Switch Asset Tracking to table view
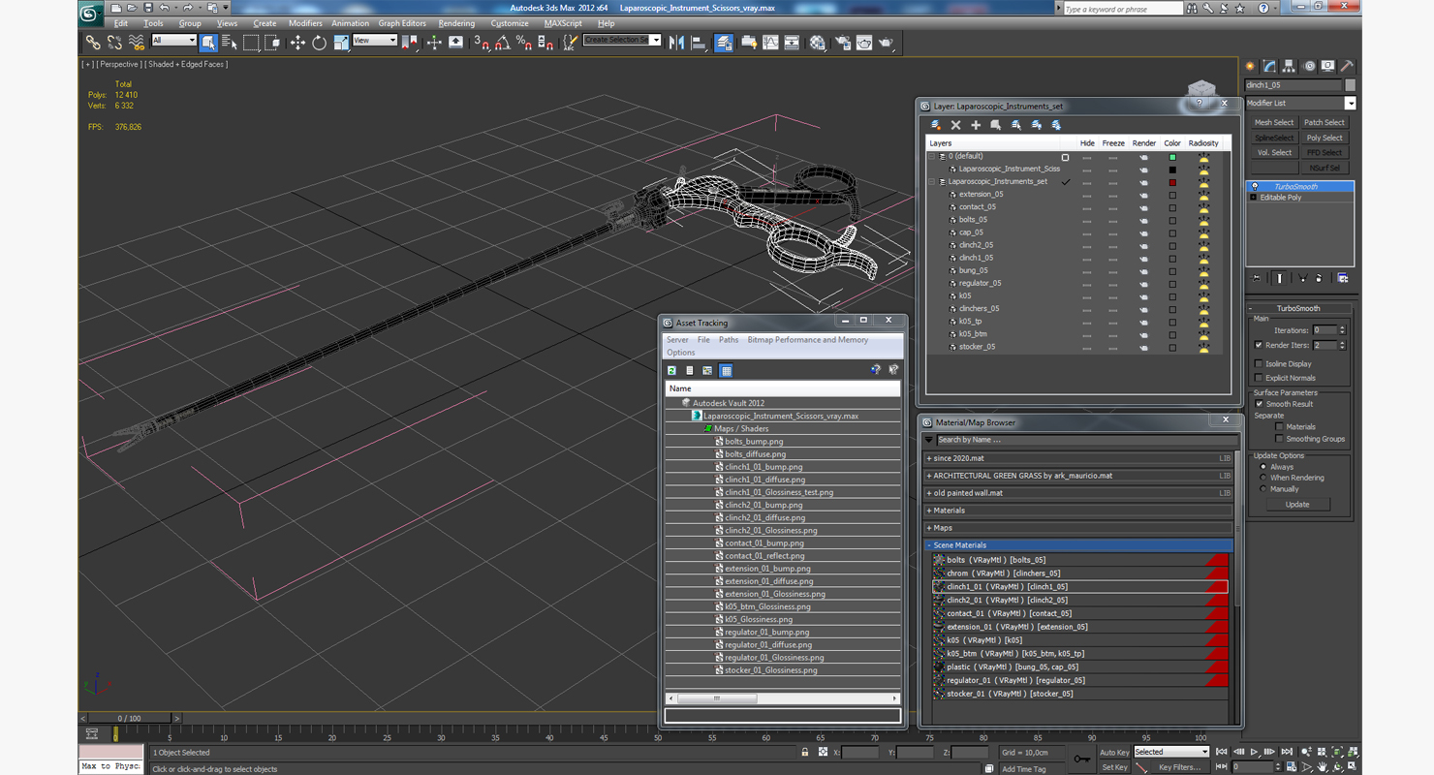Screen dimensions: 1434x775 click(x=726, y=370)
